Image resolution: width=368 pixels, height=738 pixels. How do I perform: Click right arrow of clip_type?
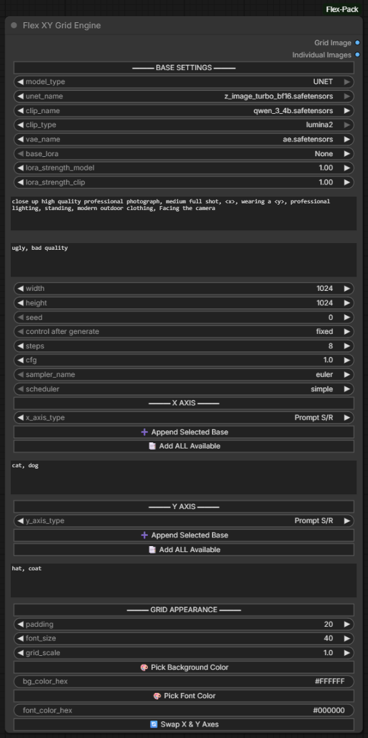coord(347,125)
